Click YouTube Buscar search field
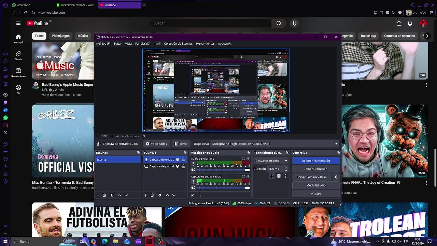Viewport: 437px width, 246px height. [211, 23]
